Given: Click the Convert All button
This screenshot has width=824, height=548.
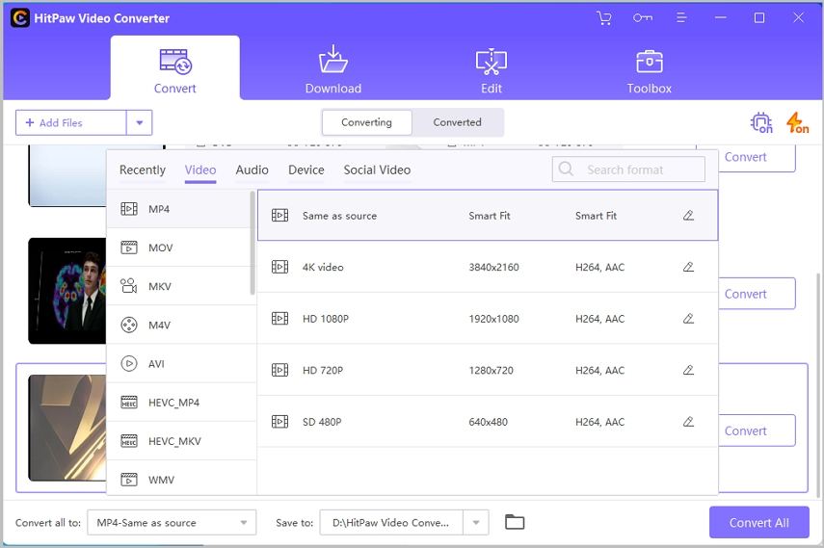Looking at the screenshot, I should coord(758,522).
